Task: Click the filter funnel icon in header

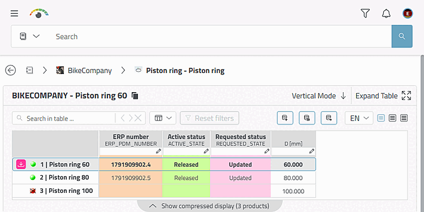Action: 365,13
